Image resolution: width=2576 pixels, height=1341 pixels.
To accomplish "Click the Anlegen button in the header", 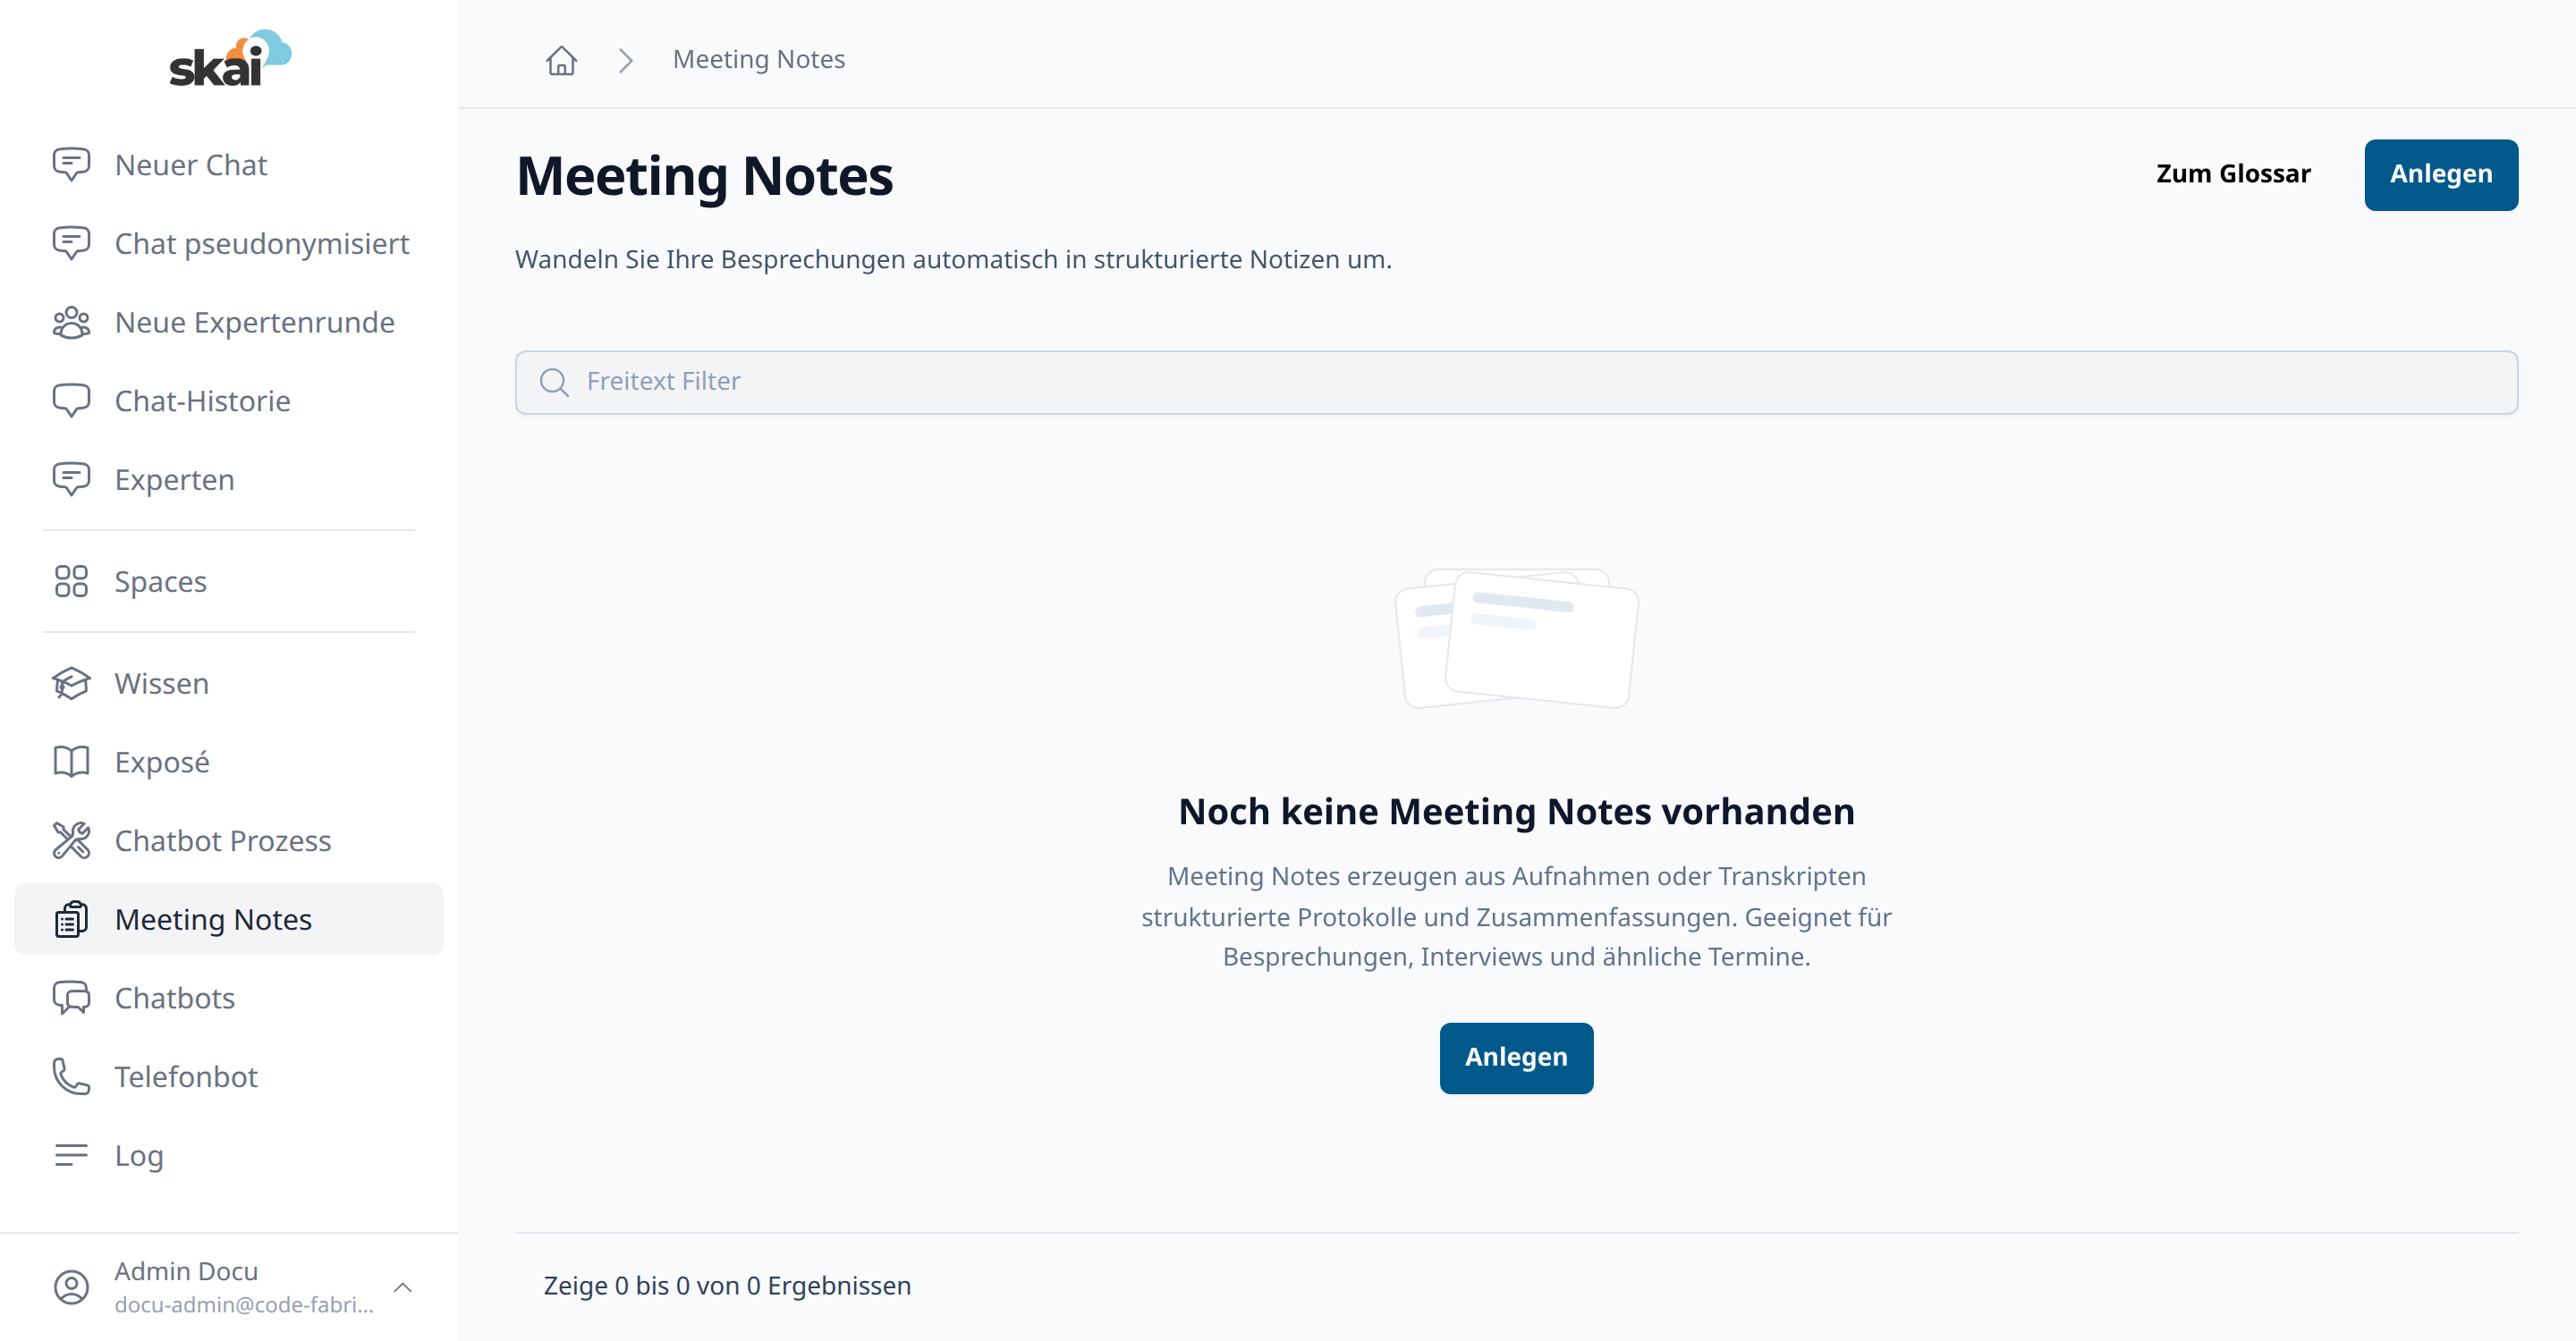I will [2441, 175].
